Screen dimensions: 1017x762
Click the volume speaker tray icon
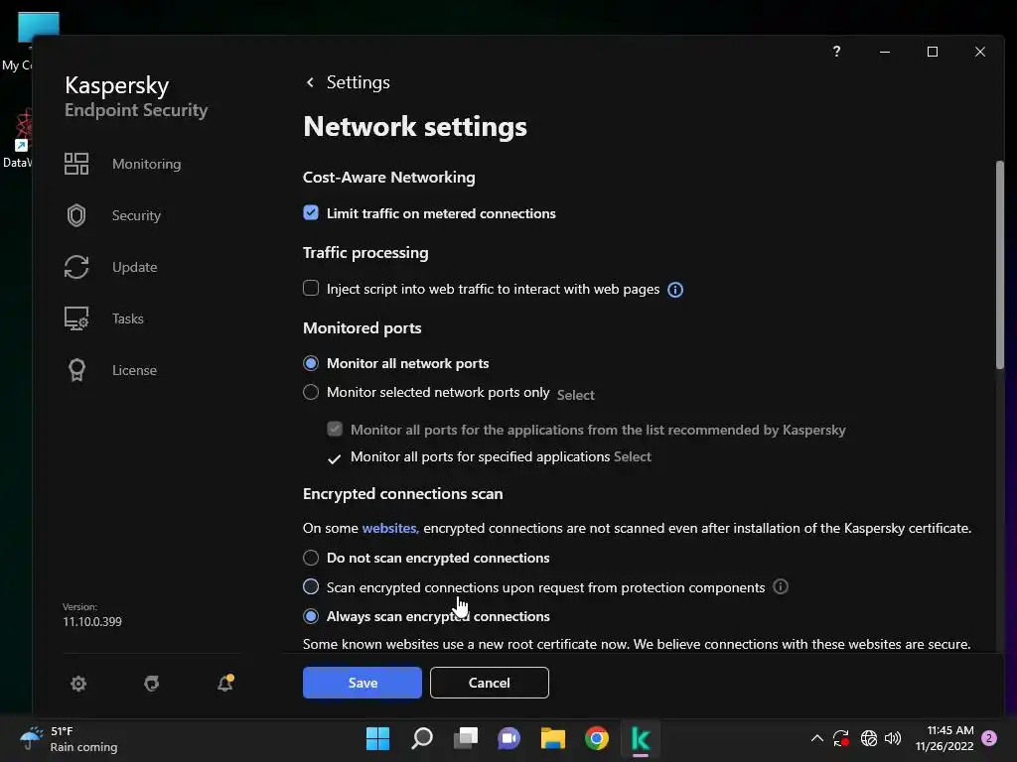[893, 738]
